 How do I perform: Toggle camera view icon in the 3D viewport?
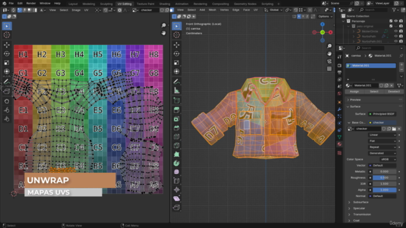[329, 61]
